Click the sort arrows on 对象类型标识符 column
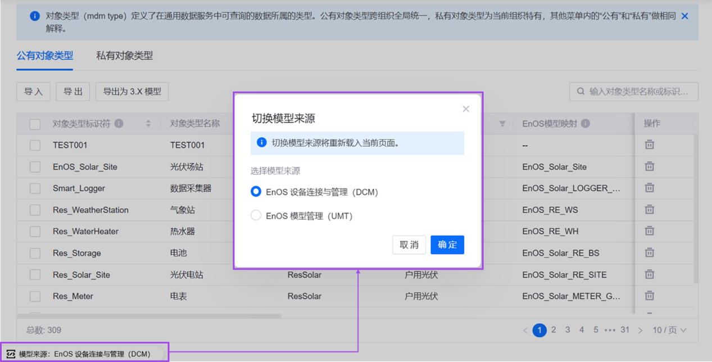 tap(148, 124)
